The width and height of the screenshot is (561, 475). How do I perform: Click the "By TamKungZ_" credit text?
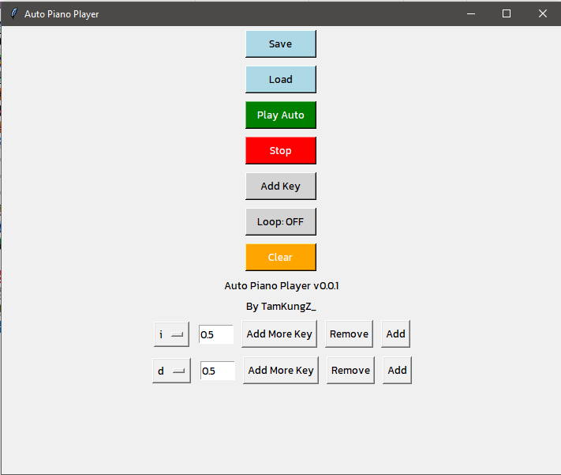[281, 307]
